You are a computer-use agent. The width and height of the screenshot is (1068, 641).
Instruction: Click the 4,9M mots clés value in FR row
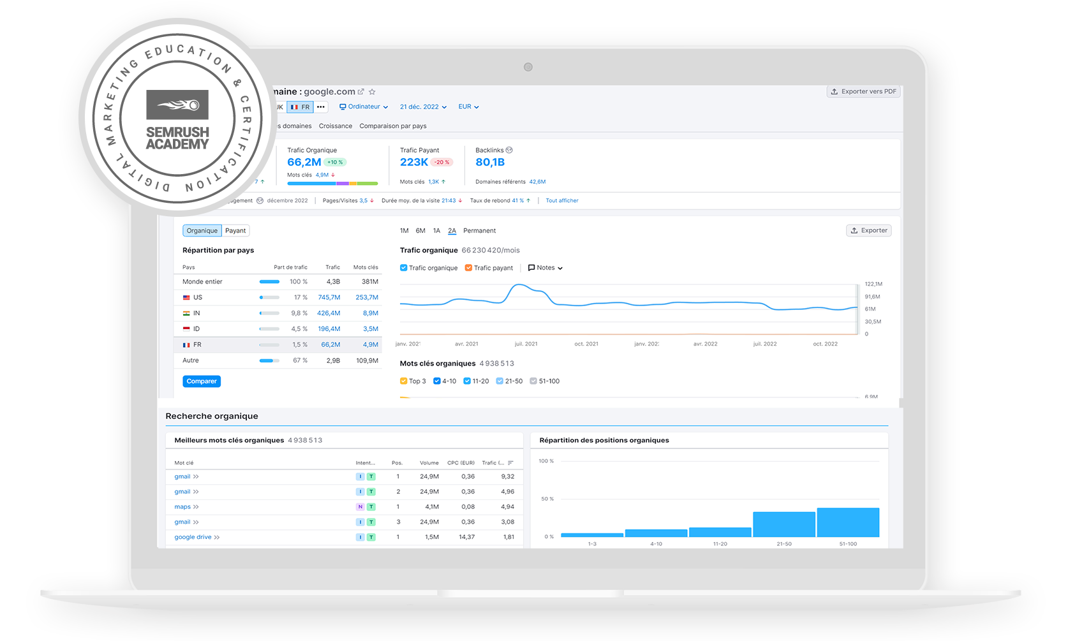(371, 345)
